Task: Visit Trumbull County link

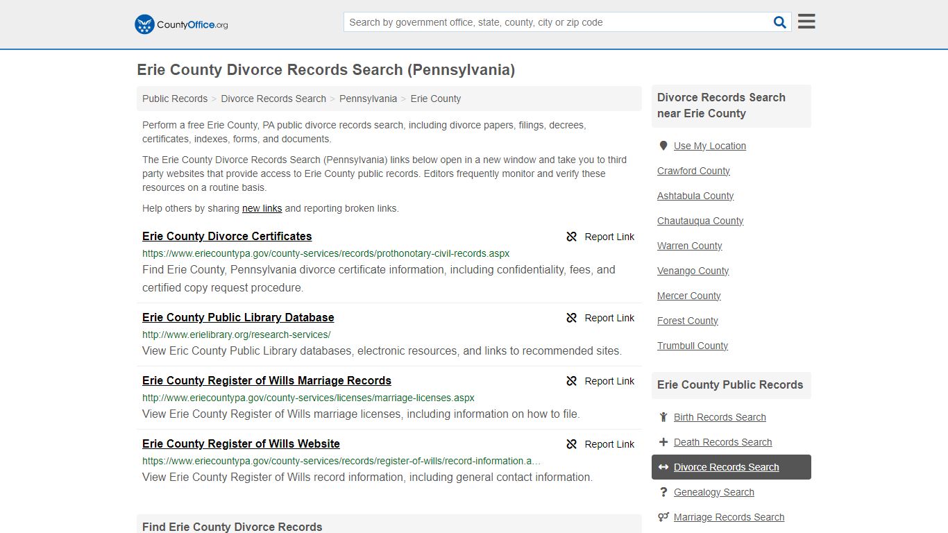Action: [x=693, y=346]
